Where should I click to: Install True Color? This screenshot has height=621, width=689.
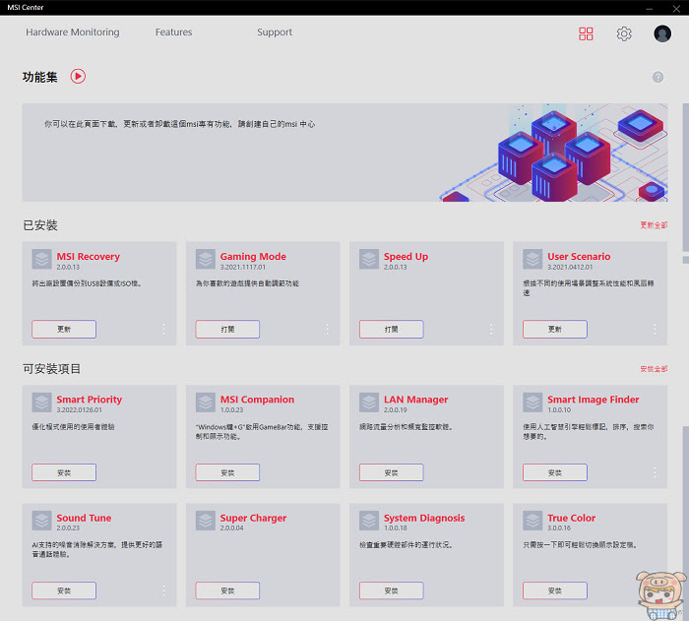[555, 590]
